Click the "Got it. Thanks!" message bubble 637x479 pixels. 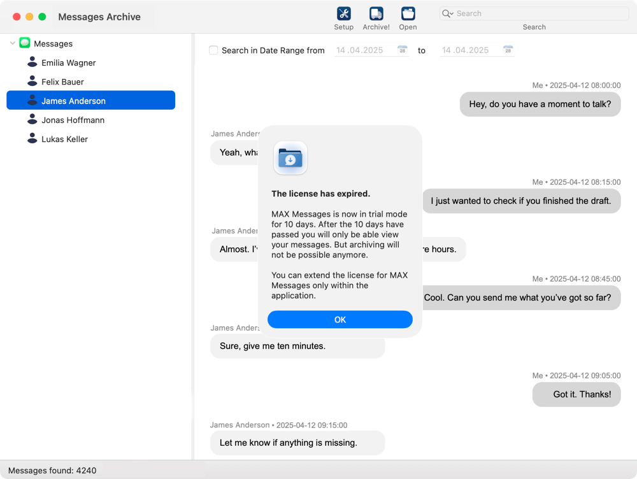pyautogui.click(x=576, y=394)
